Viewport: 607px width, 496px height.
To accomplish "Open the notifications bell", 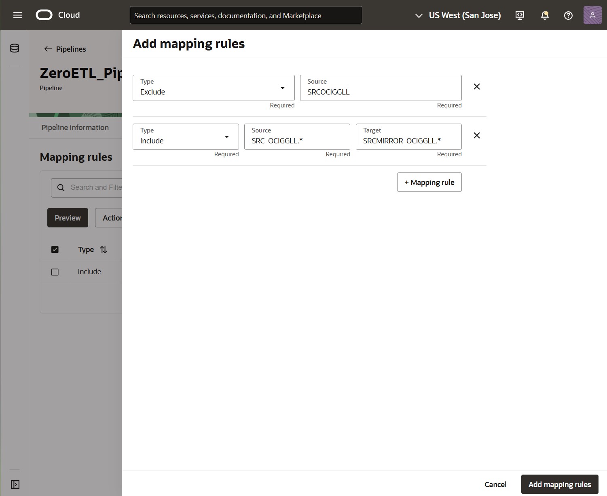I will point(544,15).
